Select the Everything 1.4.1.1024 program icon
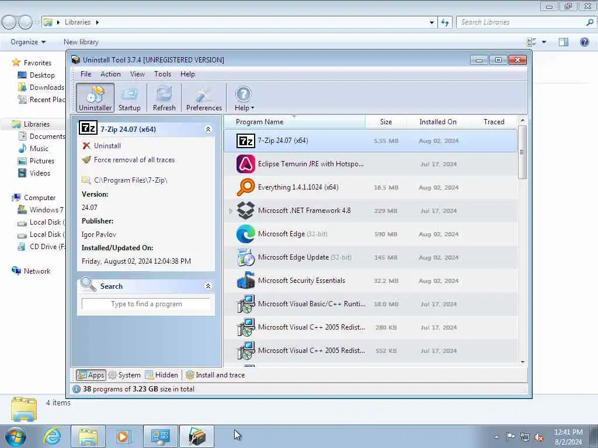 pos(246,187)
